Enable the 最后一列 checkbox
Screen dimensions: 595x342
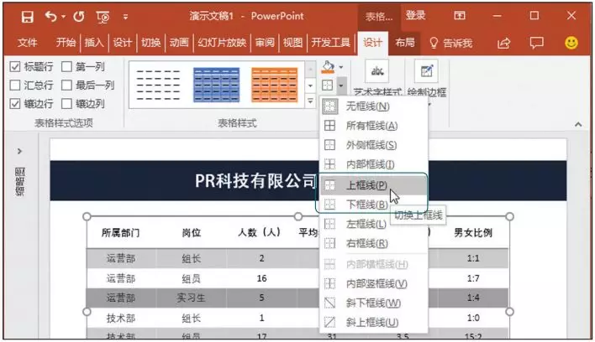pos(66,85)
